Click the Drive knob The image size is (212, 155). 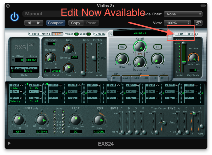(x=122, y=59)
